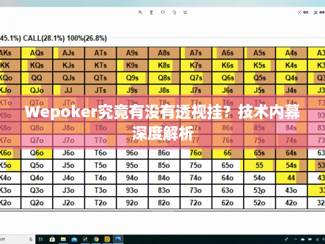Select the A8s cell
The height and width of the screenshot is (244, 325).
[164, 53]
